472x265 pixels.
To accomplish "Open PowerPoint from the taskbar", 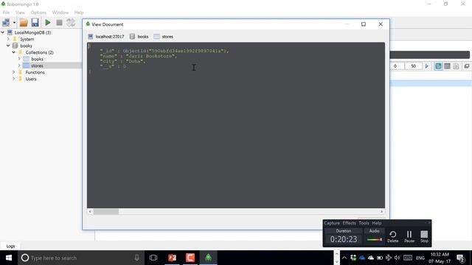I will pyautogui.click(x=172, y=258).
